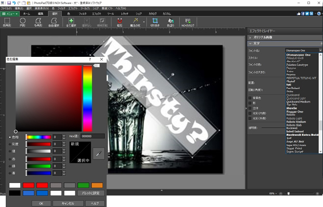The image size is (323, 207).
Task: Switch to the カタログ ribbon tab
Action: coord(152,14)
